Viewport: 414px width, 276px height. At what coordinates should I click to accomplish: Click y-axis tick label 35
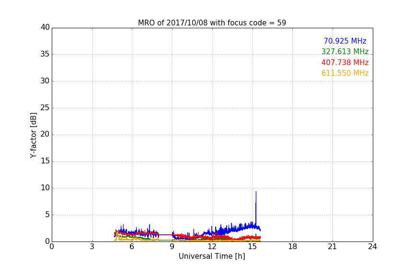(45, 54)
